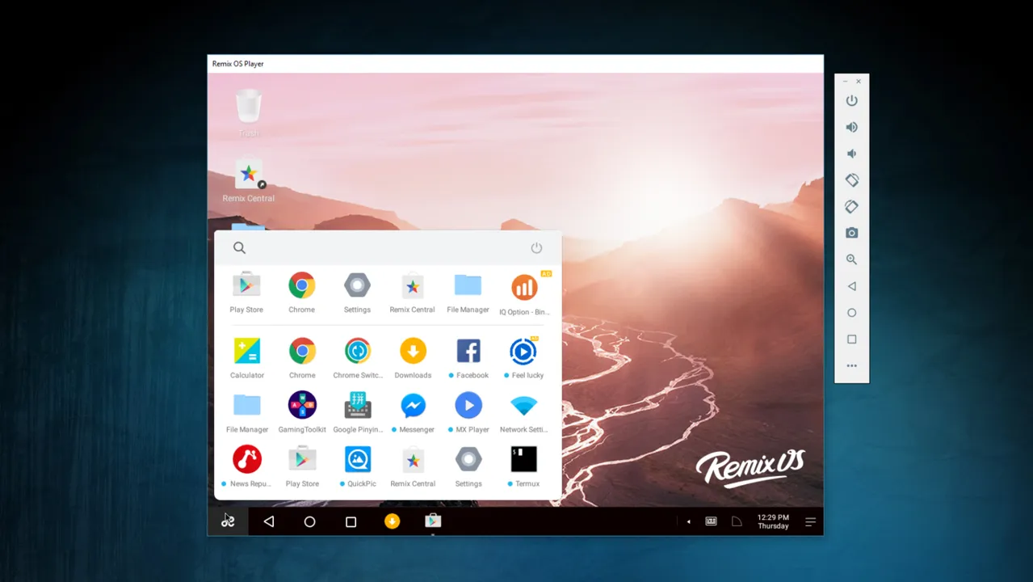This screenshot has height=582, width=1033.
Task: Click the emulator sidebar Back triangle
Action: (x=851, y=286)
